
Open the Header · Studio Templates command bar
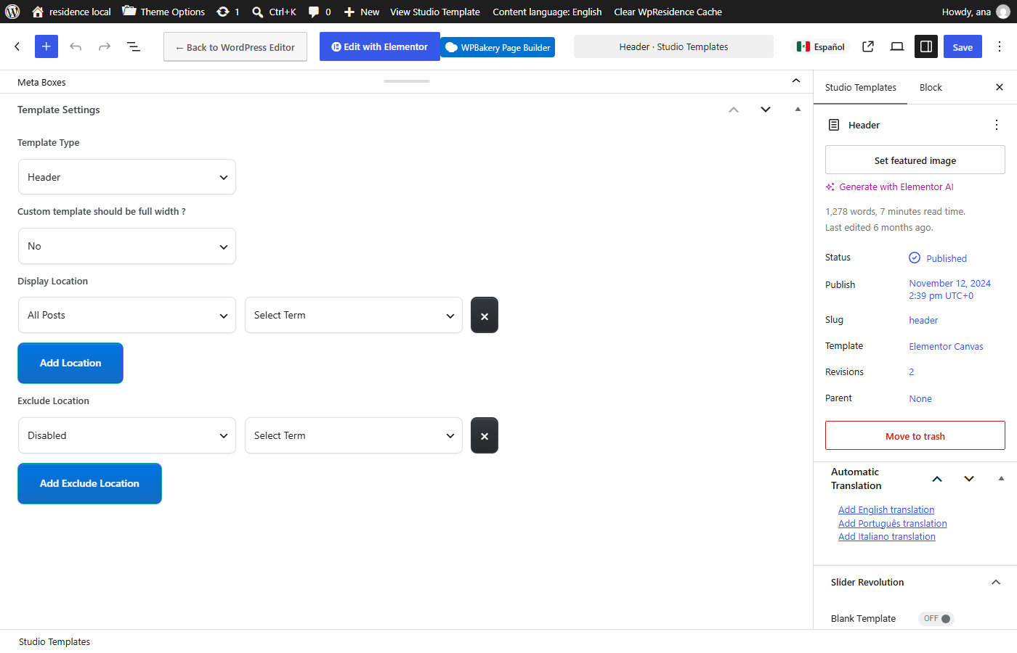673,46
